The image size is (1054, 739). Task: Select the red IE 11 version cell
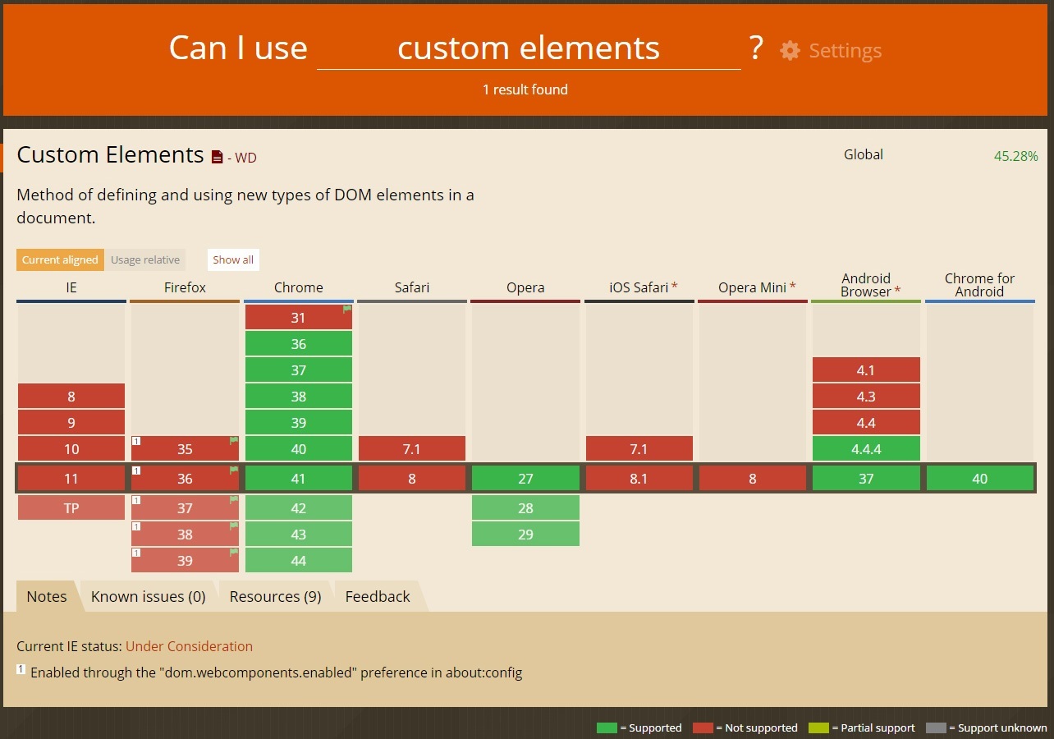[71, 479]
